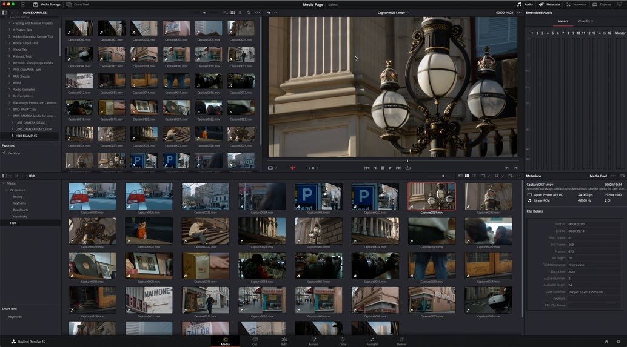Screen dimensions: 627x347
Task: Open media pool clip display dropdown
Action: pyautogui.click(x=485, y=176)
